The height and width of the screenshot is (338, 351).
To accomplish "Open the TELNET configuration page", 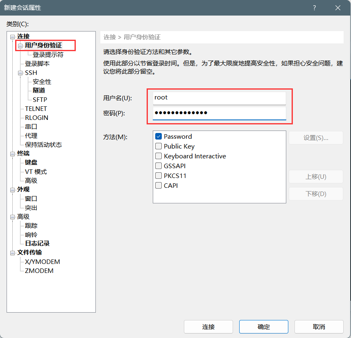I will point(36,108).
